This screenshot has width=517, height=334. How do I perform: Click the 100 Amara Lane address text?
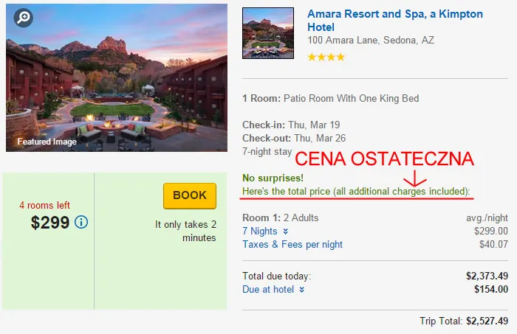[360, 41]
